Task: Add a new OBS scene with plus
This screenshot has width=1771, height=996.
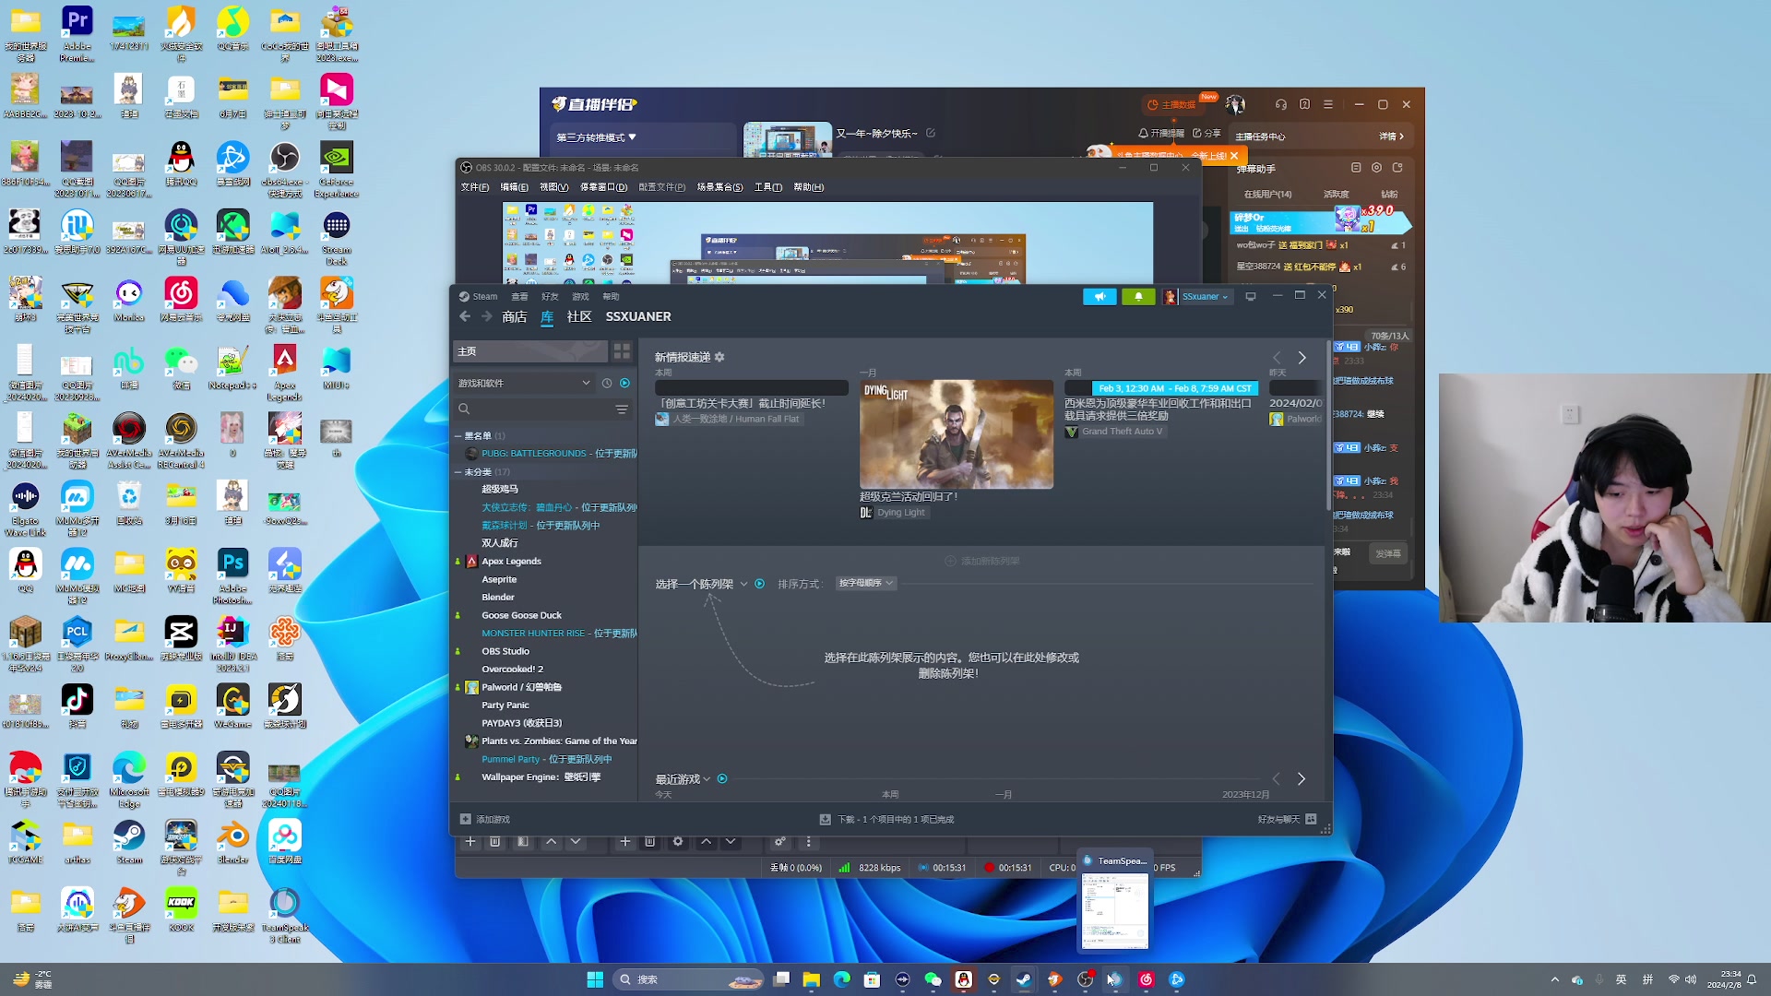Action: click(x=470, y=842)
